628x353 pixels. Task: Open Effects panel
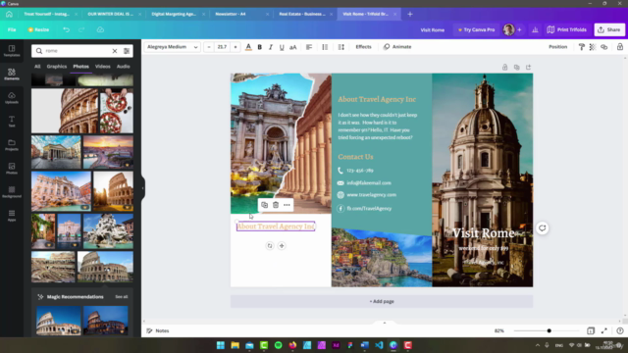click(363, 47)
